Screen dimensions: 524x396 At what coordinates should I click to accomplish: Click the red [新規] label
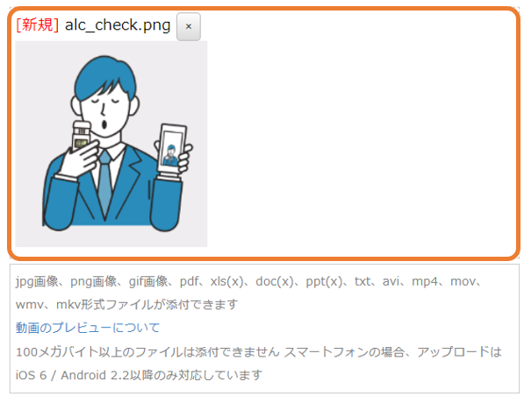pyautogui.click(x=37, y=25)
